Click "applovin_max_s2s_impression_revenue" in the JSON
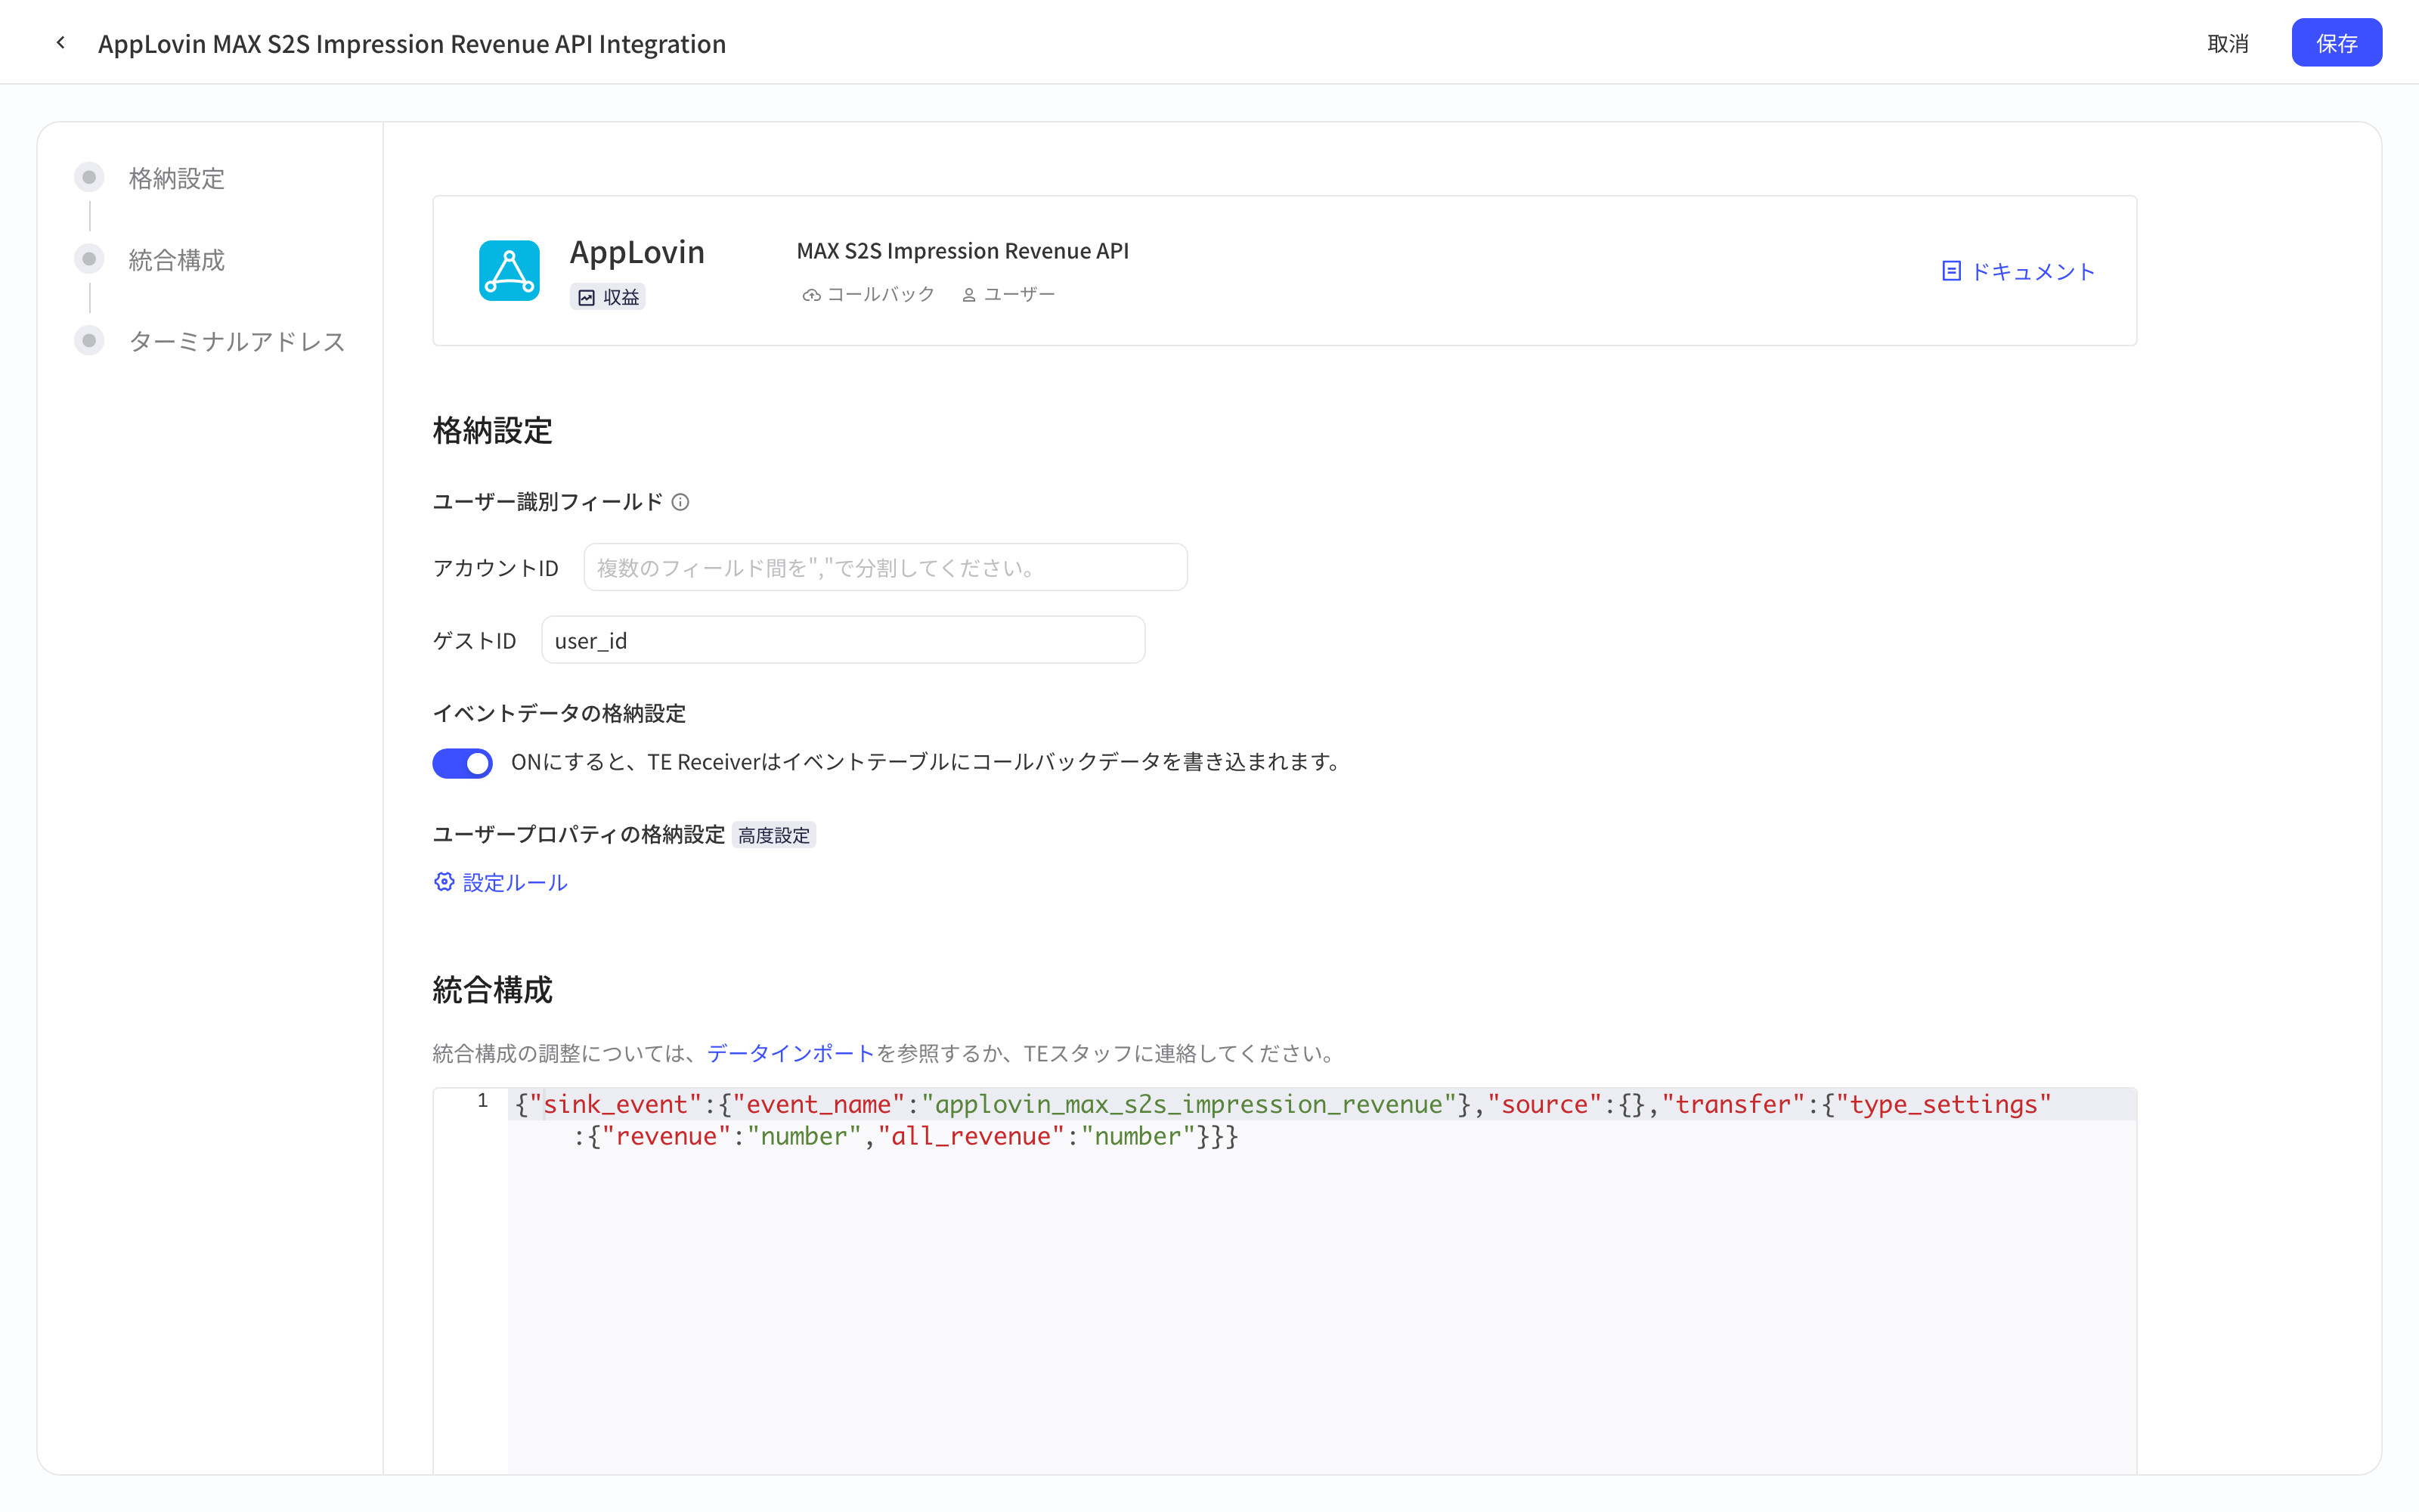 click(x=1188, y=1104)
